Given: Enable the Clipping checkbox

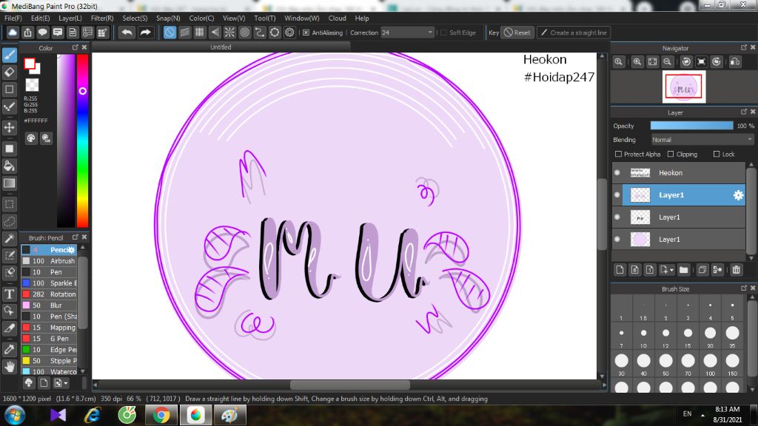Looking at the screenshot, I should (x=671, y=154).
